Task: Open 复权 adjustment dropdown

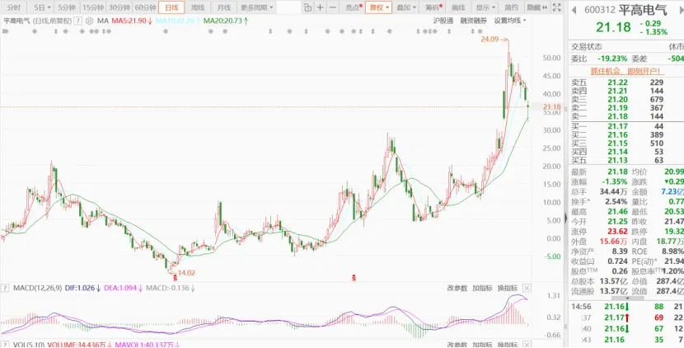Action: click(378, 7)
